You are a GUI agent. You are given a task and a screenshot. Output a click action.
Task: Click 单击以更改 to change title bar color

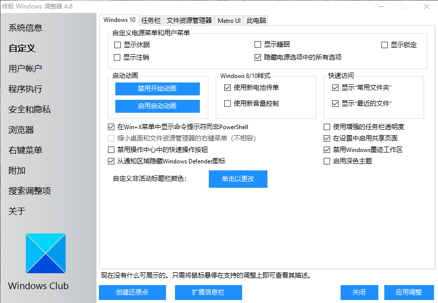pos(238,179)
